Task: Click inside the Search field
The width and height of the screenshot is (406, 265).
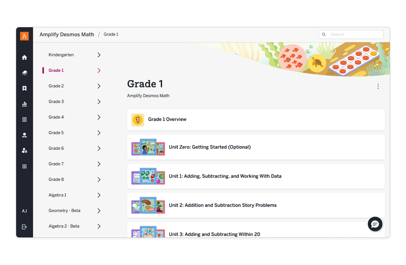Action: [x=351, y=34]
